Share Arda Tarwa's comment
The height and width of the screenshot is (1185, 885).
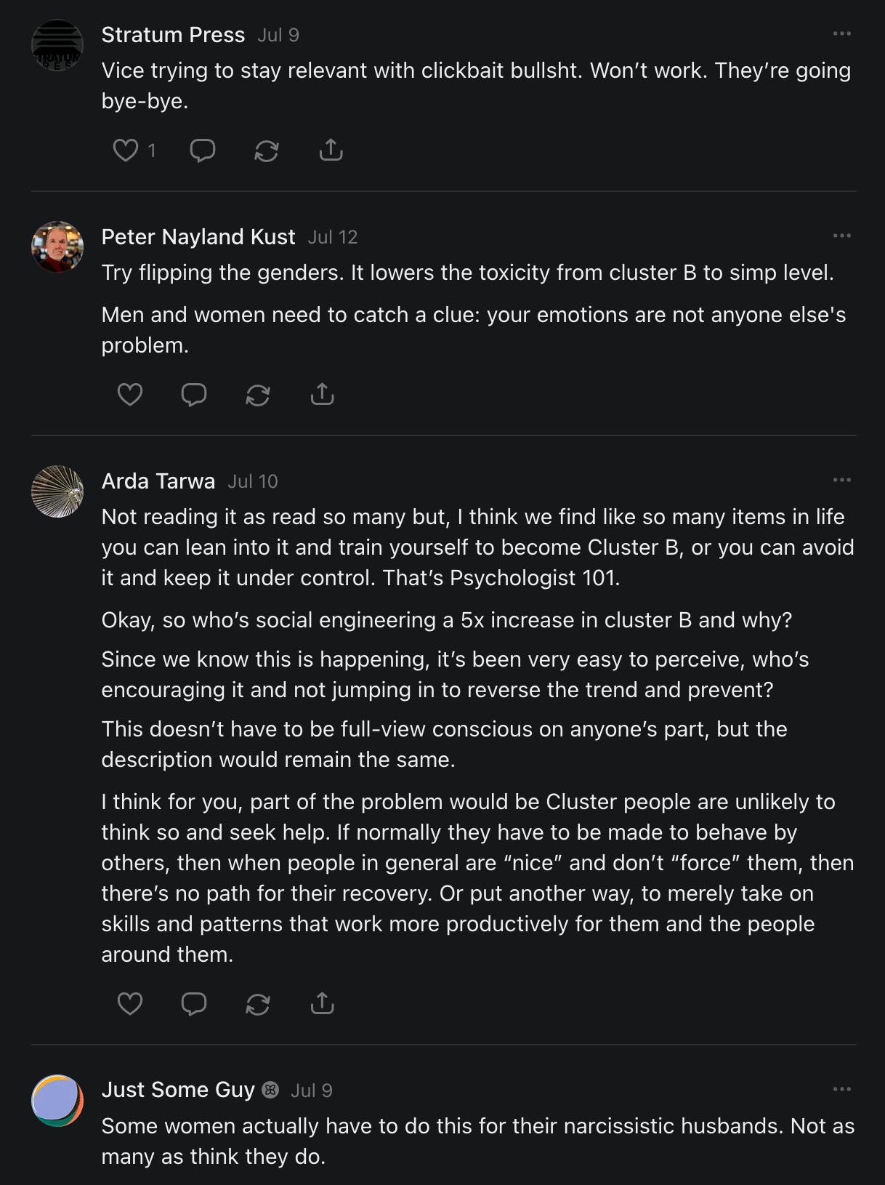click(322, 1003)
